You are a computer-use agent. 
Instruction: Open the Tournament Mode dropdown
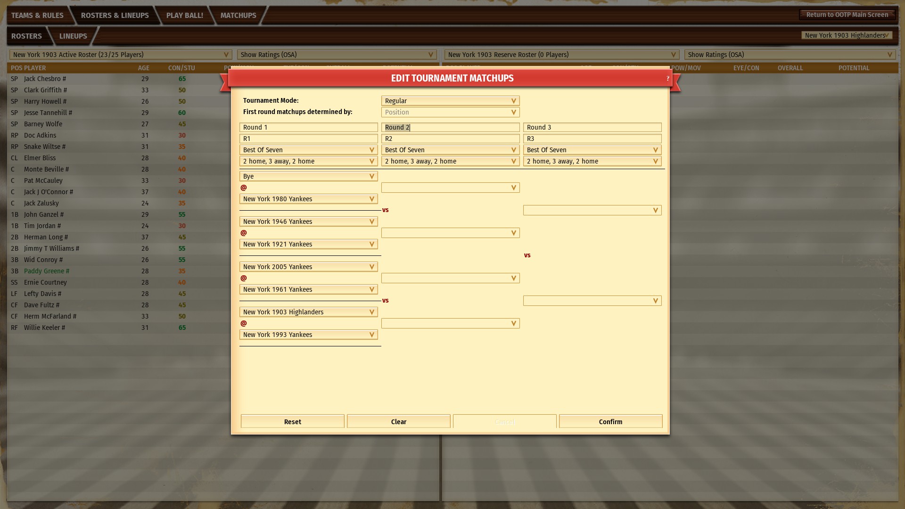pyautogui.click(x=450, y=101)
